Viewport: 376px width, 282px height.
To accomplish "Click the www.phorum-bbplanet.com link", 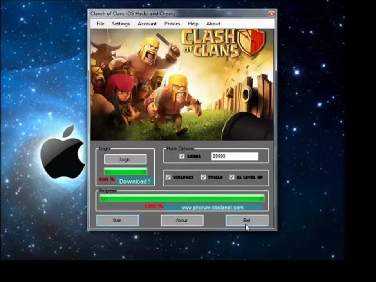I will tap(212, 208).
